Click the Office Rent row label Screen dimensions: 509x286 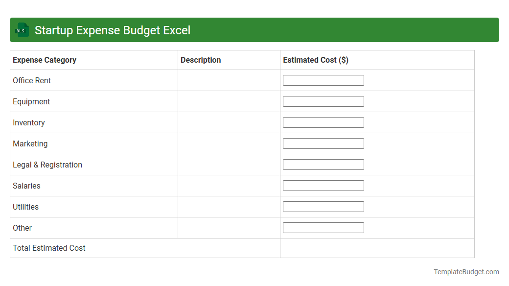click(32, 80)
